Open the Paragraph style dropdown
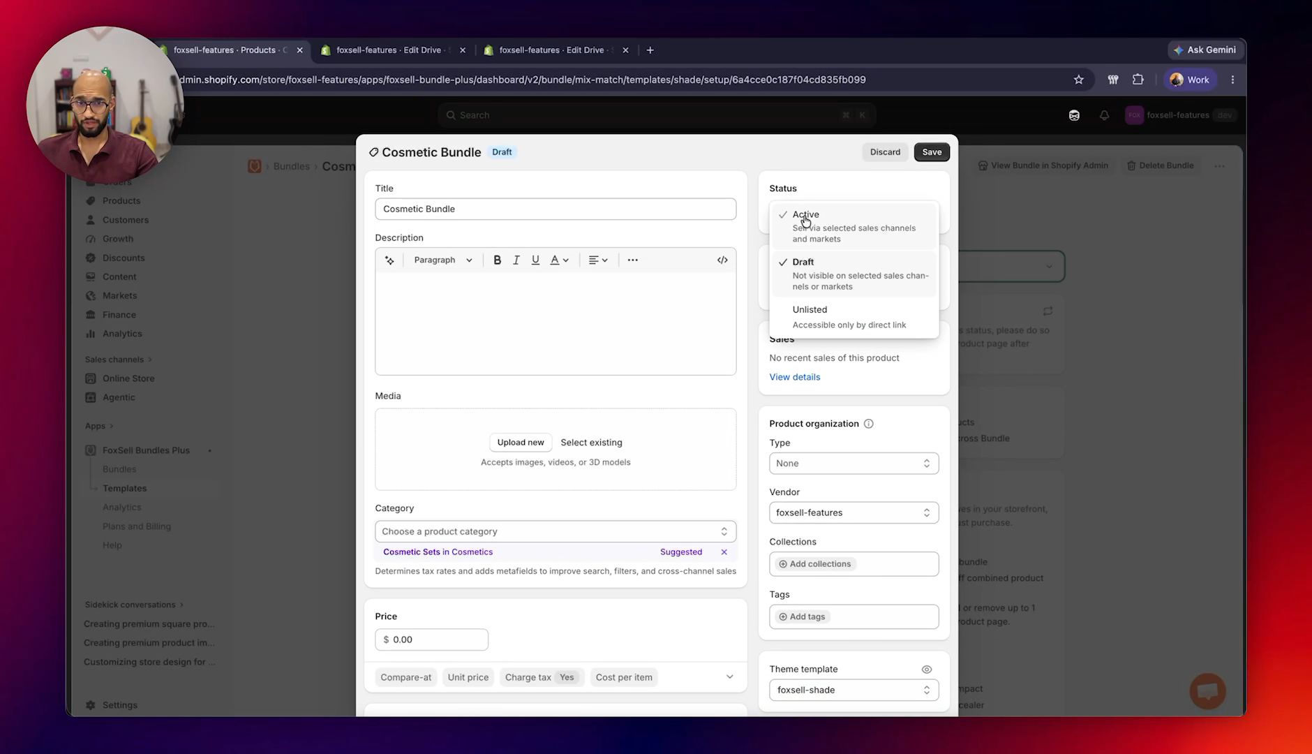The height and width of the screenshot is (754, 1312). [x=443, y=260]
